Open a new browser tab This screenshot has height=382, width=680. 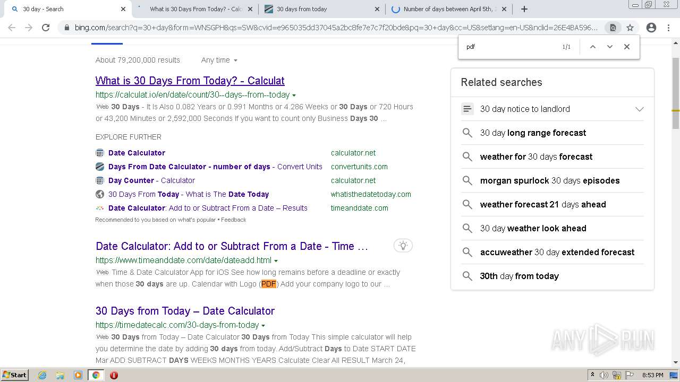click(524, 9)
